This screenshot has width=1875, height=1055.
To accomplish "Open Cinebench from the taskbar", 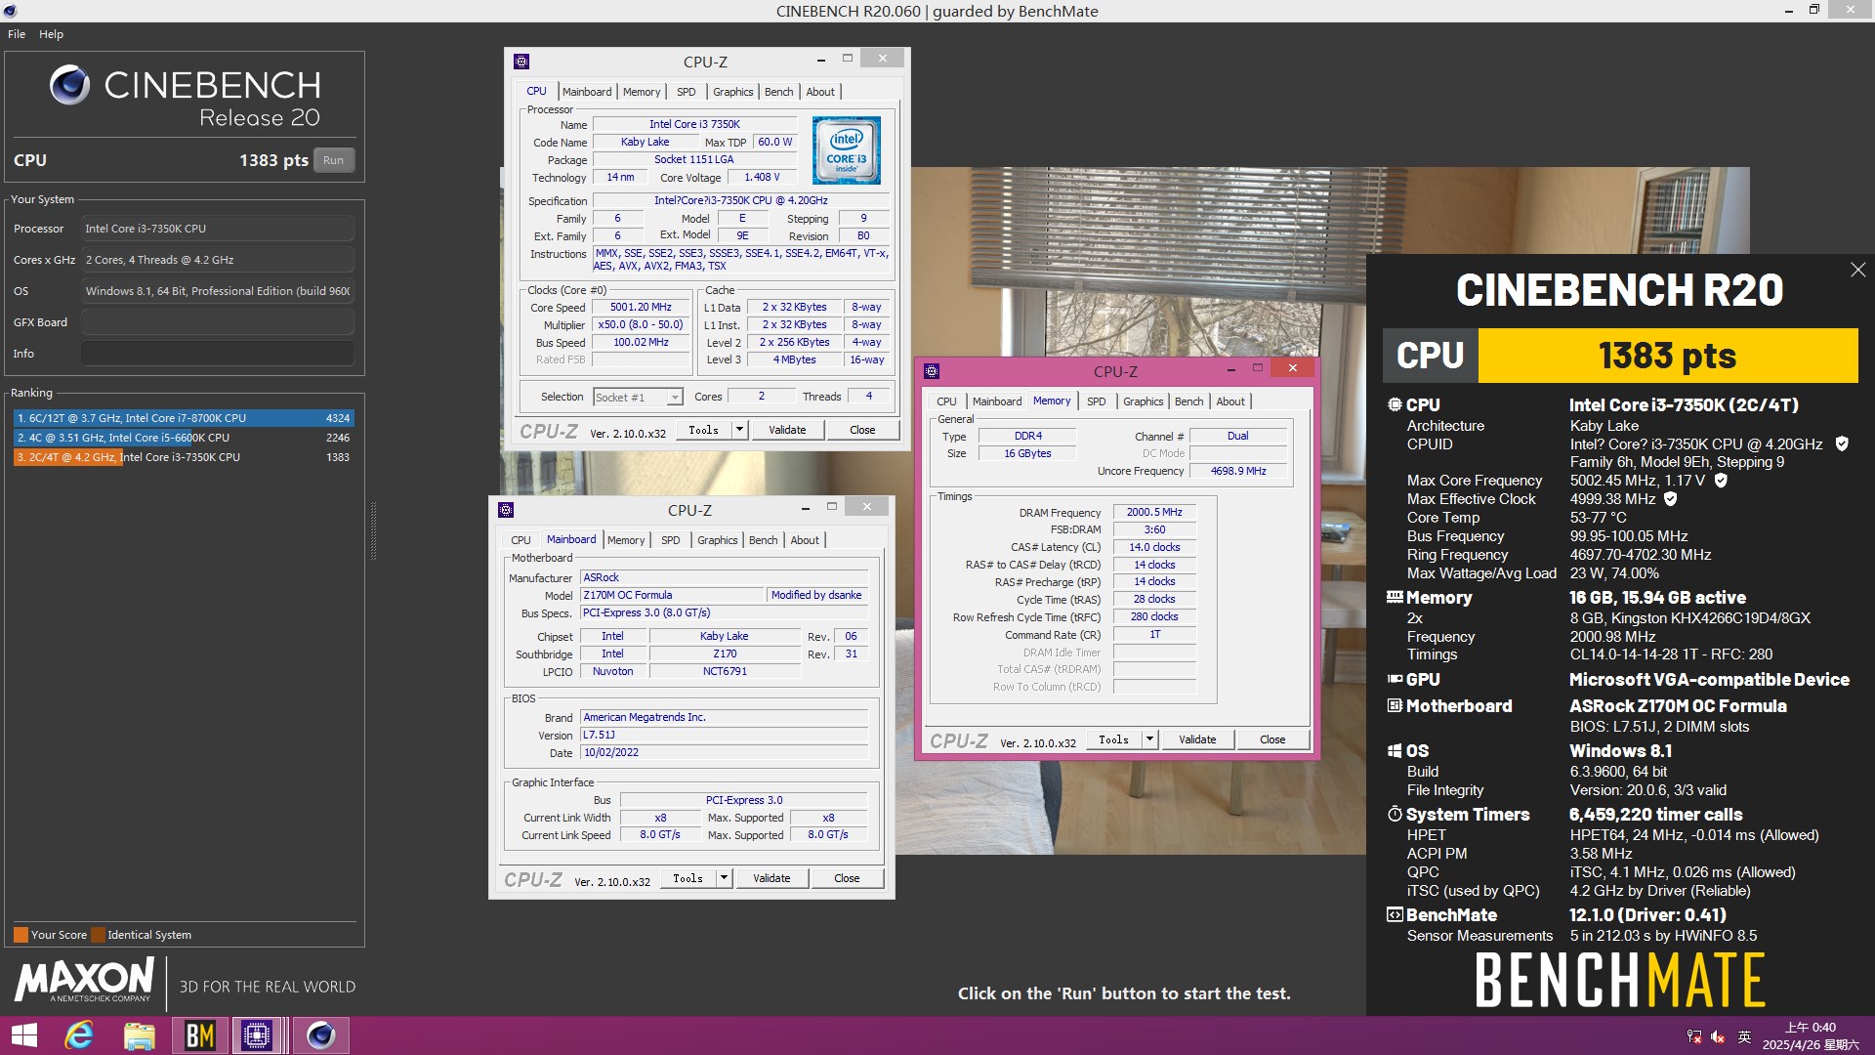I will tap(321, 1035).
